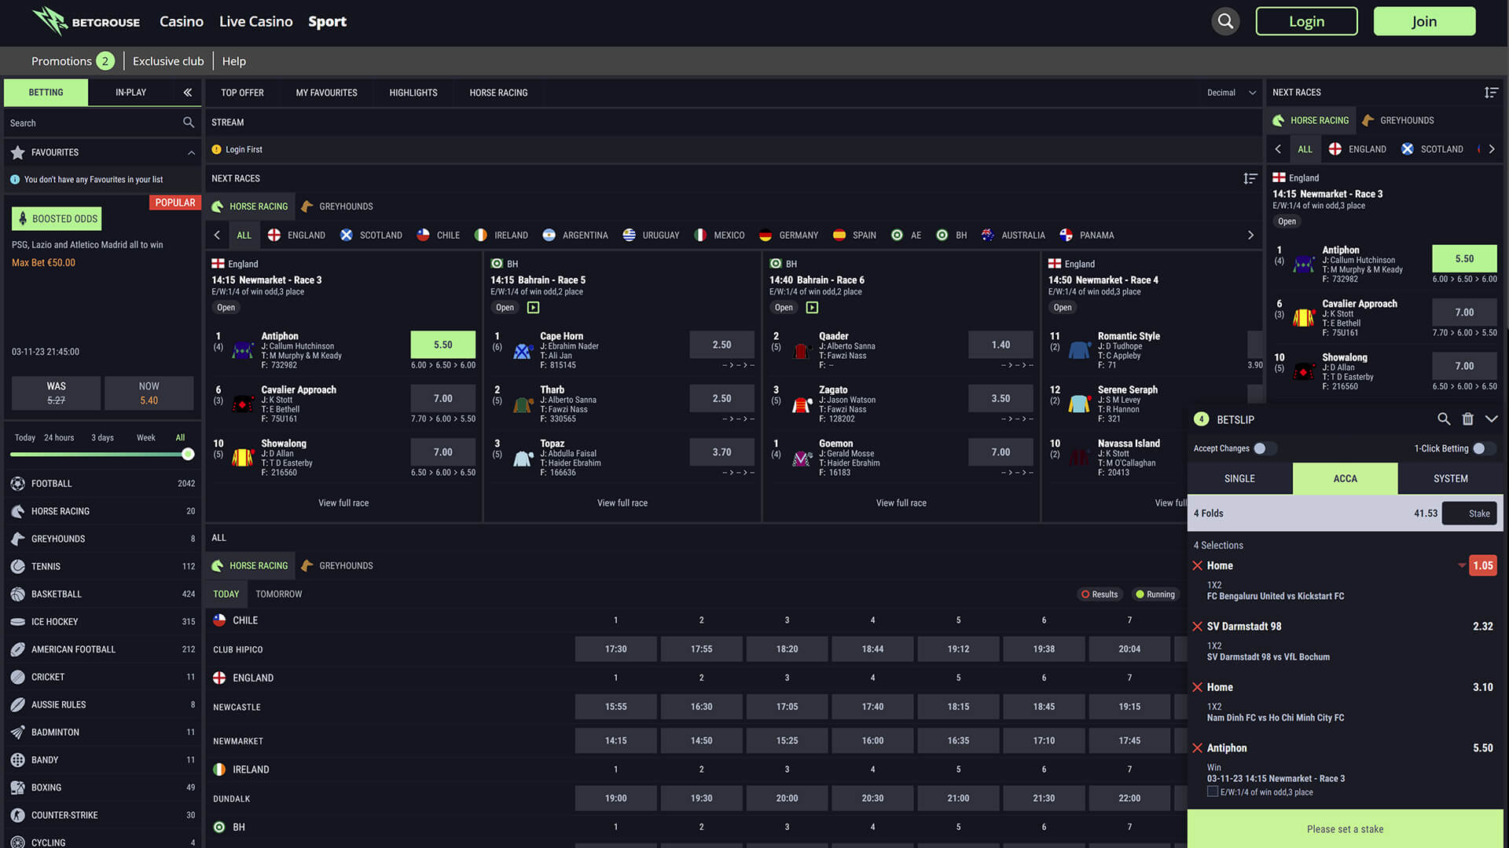Toggle Running filter
1509x848 pixels.
1155,594
